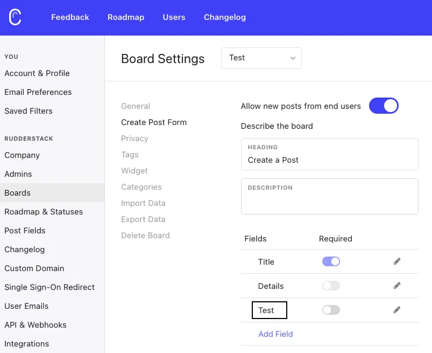Toggle the Title field required switch

pos(331,261)
